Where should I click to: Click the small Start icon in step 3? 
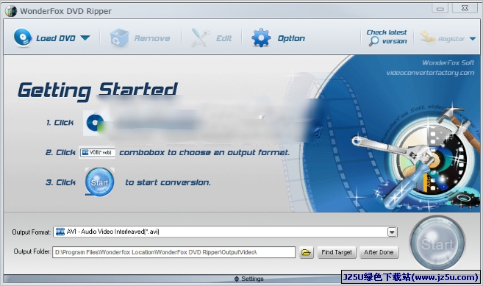(x=99, y=182)
